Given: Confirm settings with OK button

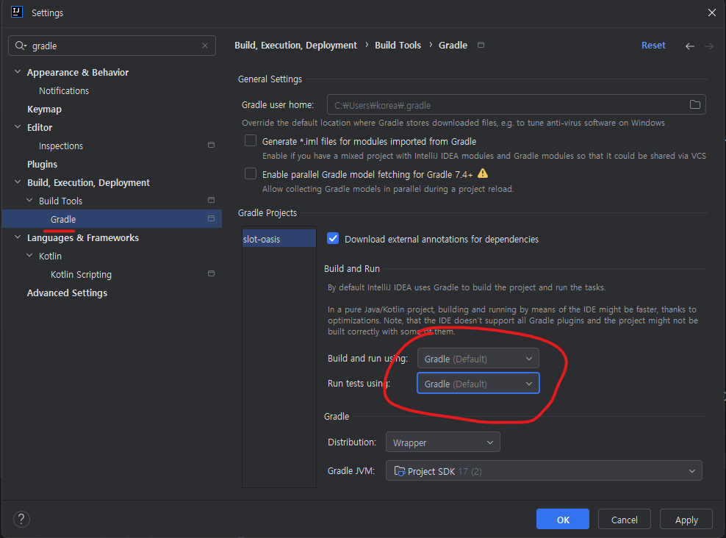Looking at the screenshot, I should 563,519.
